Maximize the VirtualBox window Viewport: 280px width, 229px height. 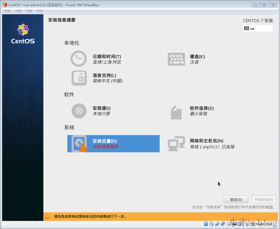tap(264, 5)
